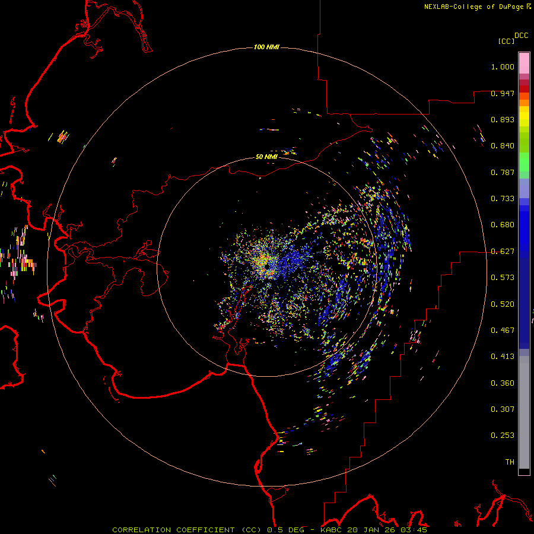The width and height of the screenshot is (534, 534).
Task: Click CORRELATION COEFFICIENT in the bottom caption
Action: 173,530
